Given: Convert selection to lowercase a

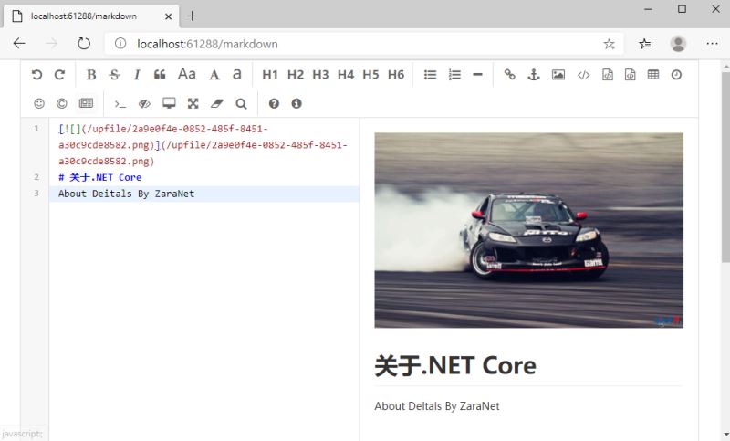Looking at the screenshot, I should (x=237, y=74).
